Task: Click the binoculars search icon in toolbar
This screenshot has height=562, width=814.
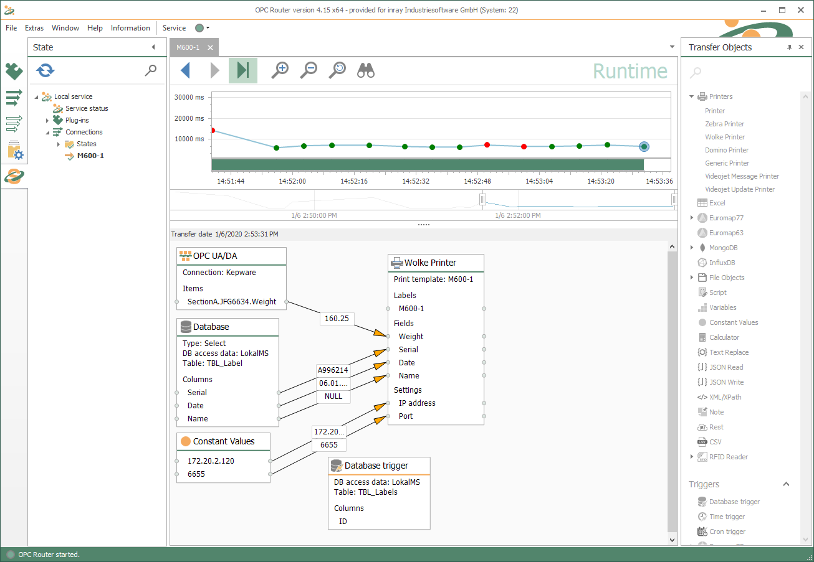Action: pyautogui.click(x=366, y=70)
